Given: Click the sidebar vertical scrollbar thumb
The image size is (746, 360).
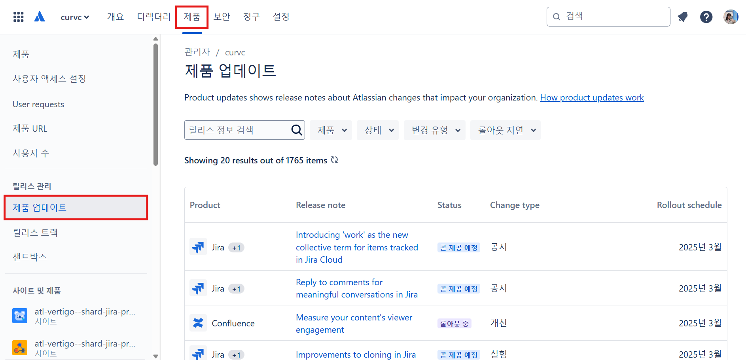Looking at the screenshot, I should point(155,104).
